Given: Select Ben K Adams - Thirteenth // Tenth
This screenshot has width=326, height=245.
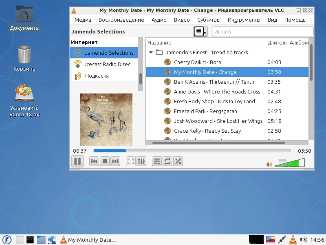Looking at the screenshot, I should [x=227, y=82].
